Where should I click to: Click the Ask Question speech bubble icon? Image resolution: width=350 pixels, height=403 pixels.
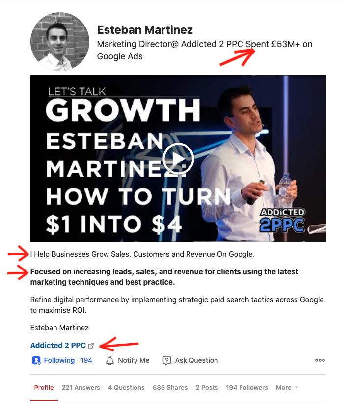[x=167, y=361]
